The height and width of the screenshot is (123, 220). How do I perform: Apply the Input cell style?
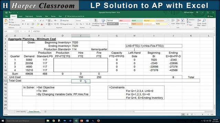(x=137, y=24)
